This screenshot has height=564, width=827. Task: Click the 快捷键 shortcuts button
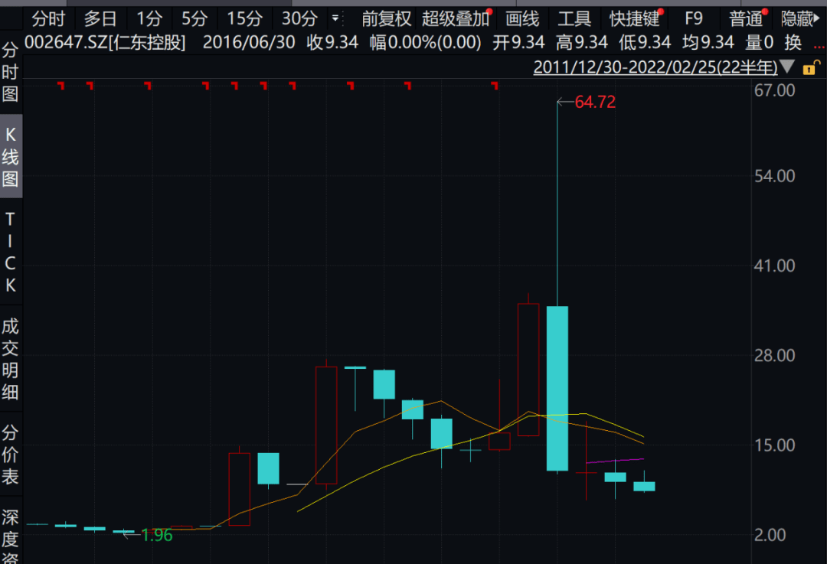[x=633, y=19]
